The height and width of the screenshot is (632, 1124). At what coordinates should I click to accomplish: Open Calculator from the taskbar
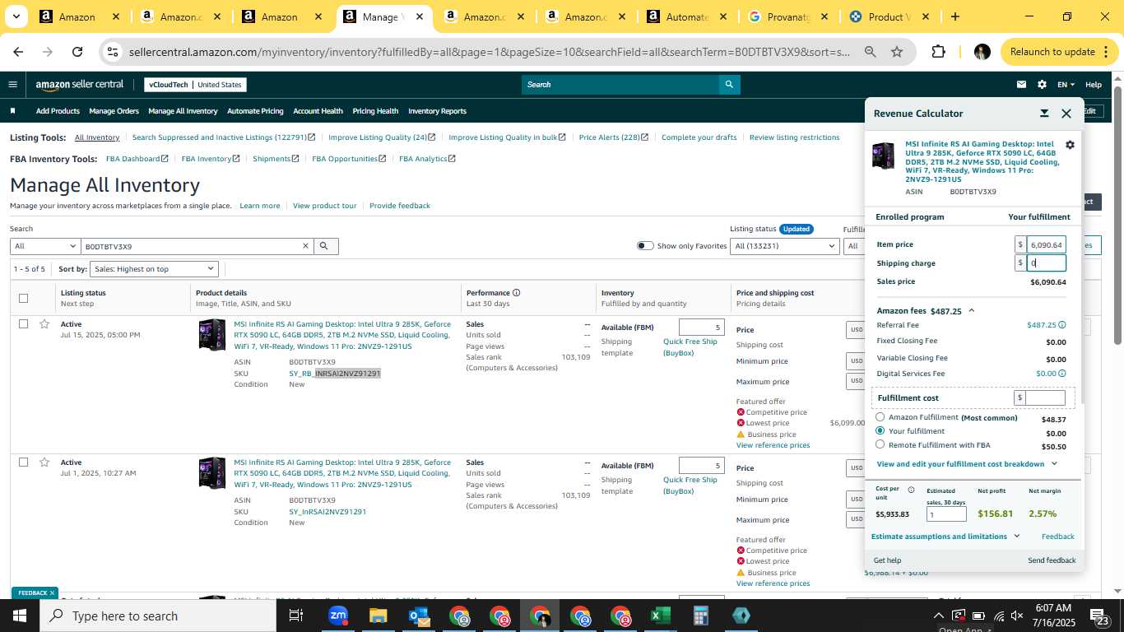click(700, 616)
